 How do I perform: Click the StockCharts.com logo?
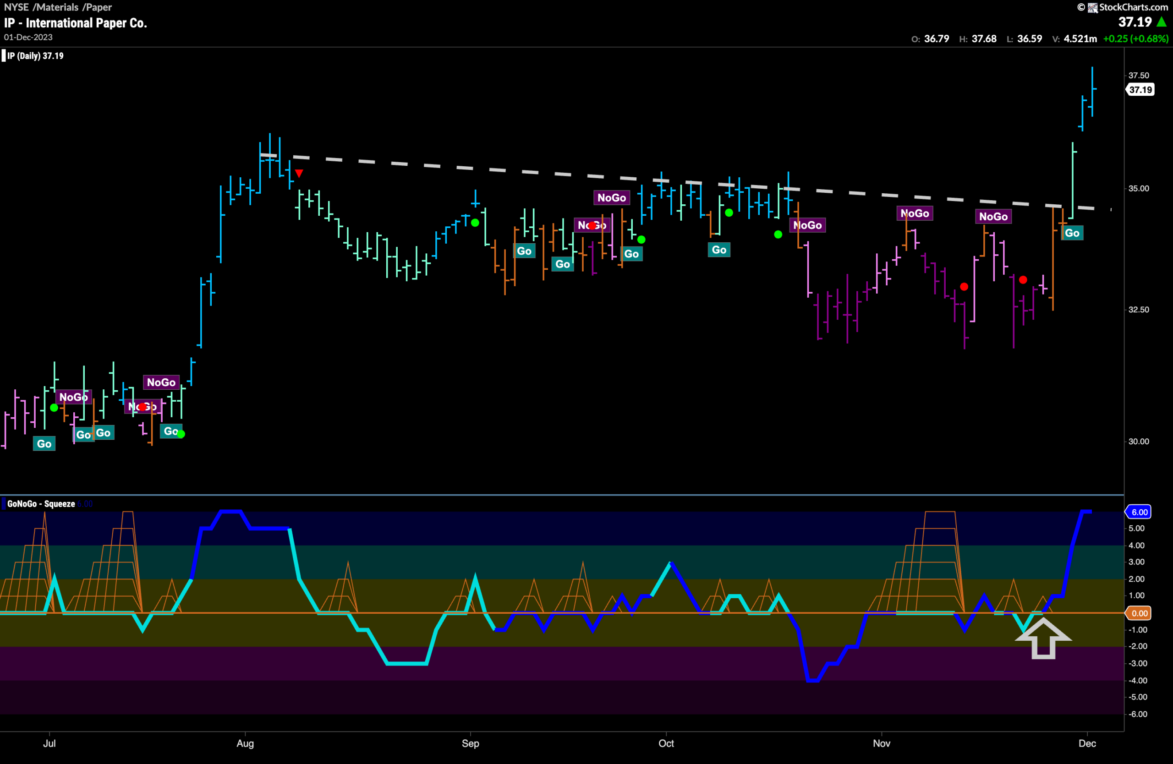(x=1122, y=7)
